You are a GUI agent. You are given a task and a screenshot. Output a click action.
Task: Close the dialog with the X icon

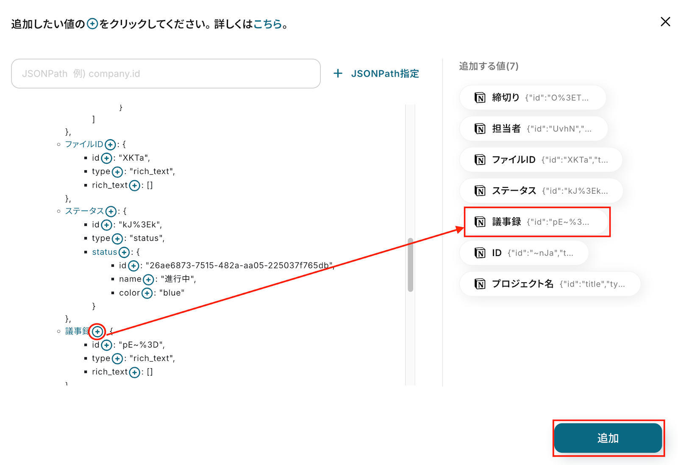665,22
